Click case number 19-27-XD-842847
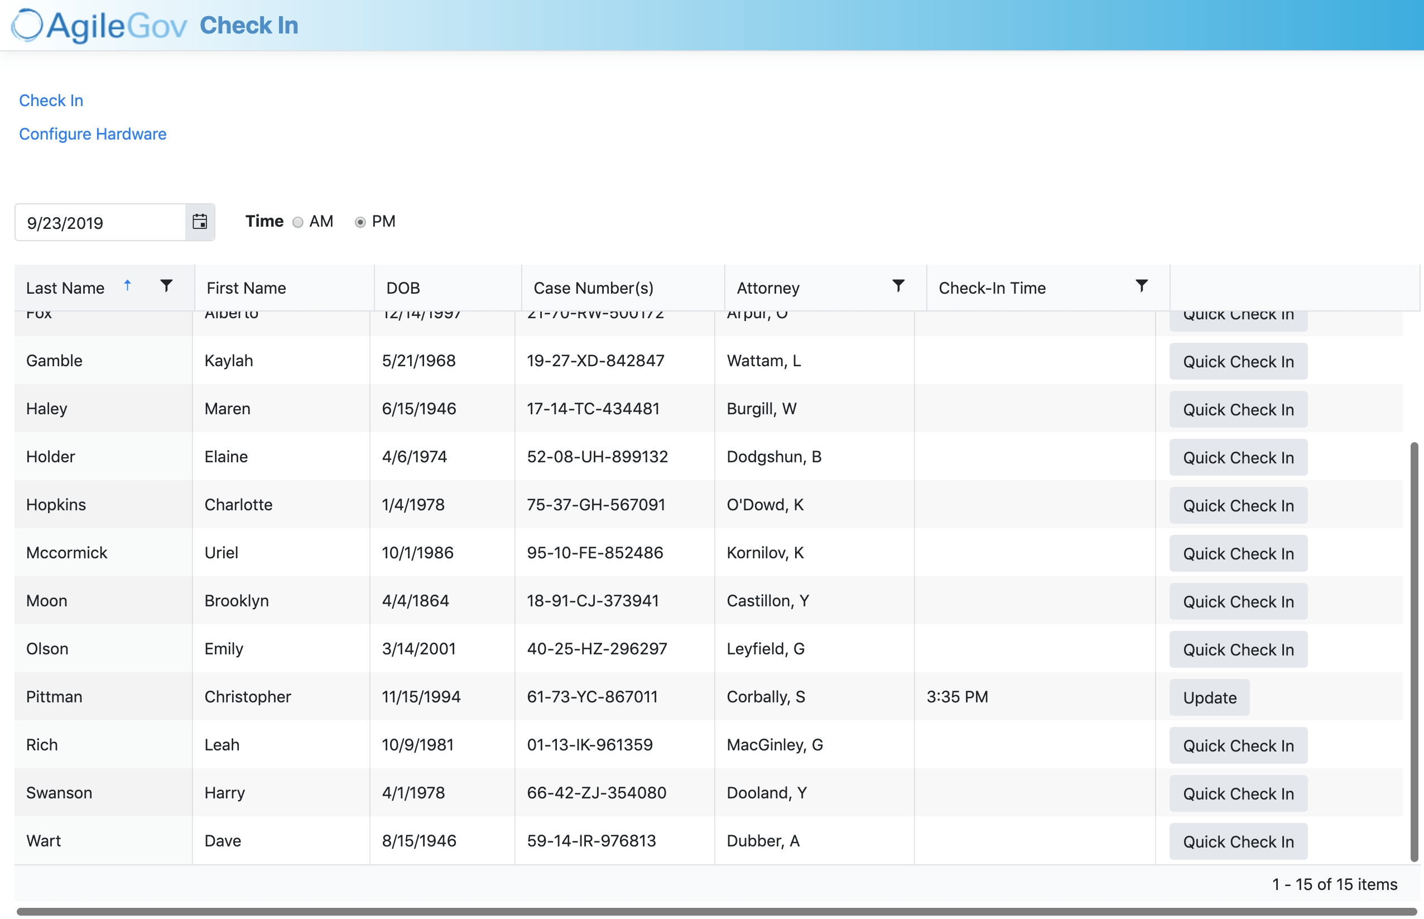Screen dimensions: 1424x919 [595, 361]
